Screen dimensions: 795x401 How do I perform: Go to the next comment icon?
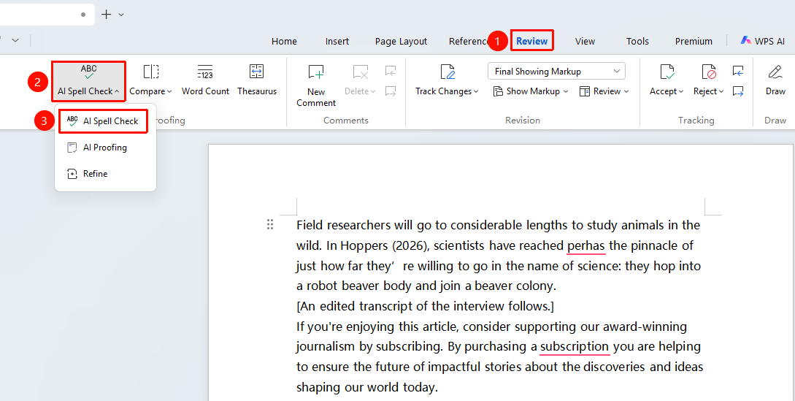coord(391,91)
